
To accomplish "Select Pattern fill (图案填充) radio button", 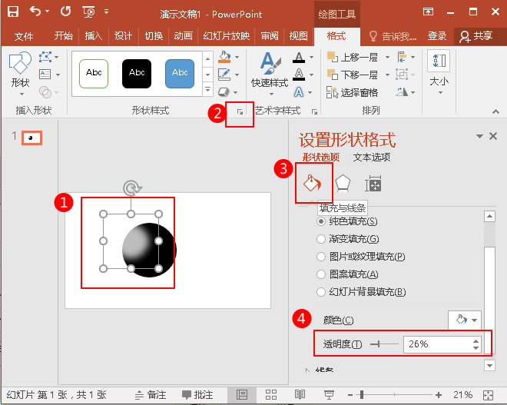I will coord(323,274).
